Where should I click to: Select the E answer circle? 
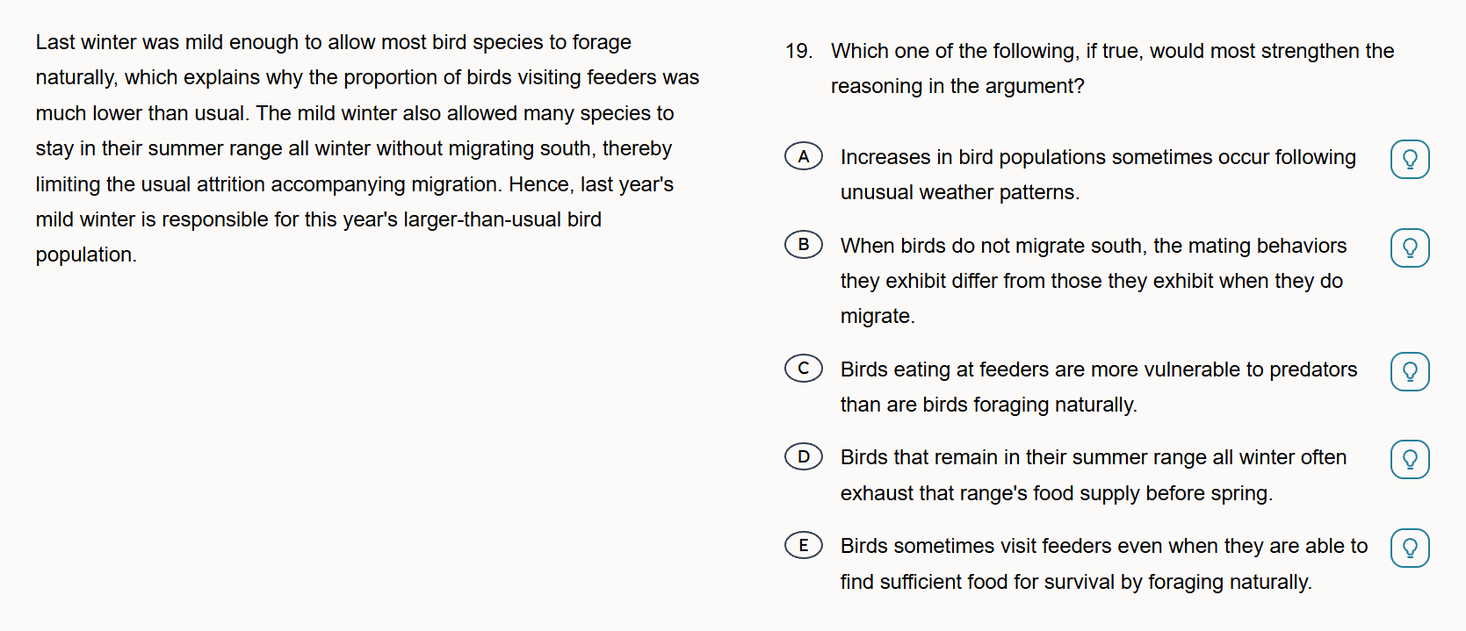coord(803,546)
